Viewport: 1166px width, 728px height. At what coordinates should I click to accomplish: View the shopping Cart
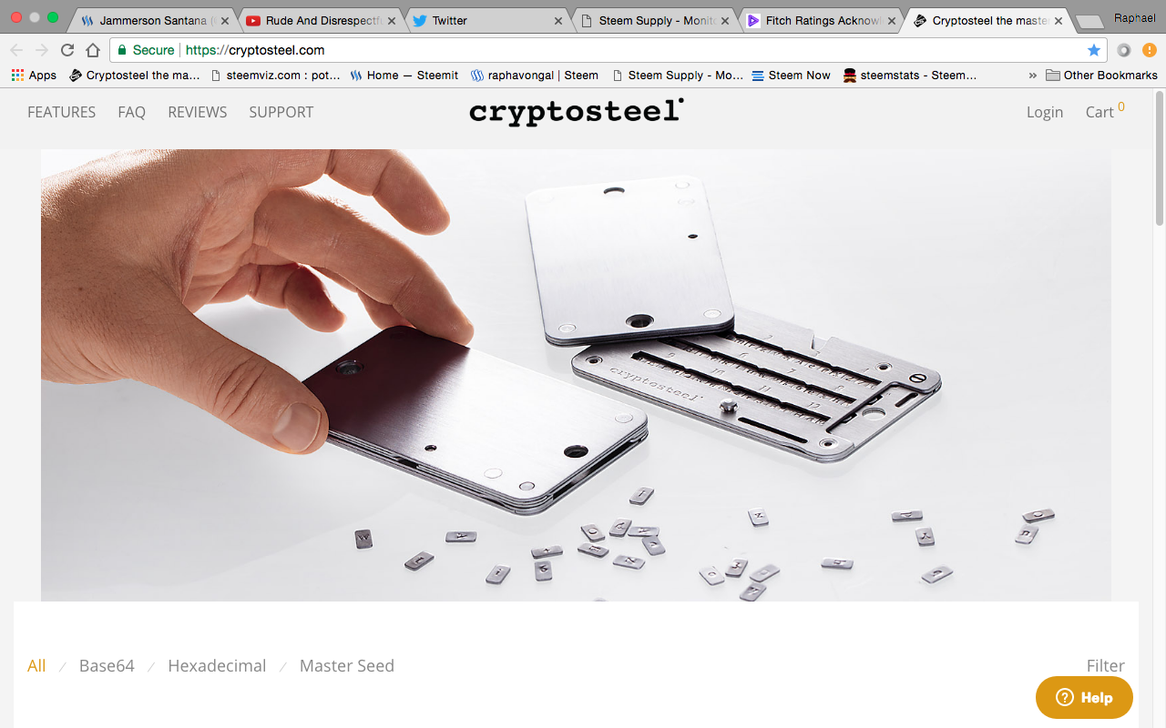(x=1104, y=111)
